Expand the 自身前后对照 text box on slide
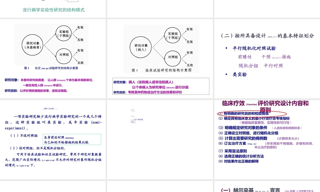320x192 pixels. [72, 139]
